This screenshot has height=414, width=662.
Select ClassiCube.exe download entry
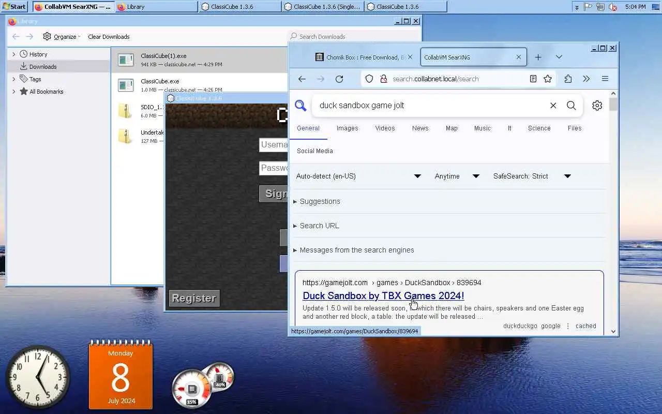tap(200, 85)
